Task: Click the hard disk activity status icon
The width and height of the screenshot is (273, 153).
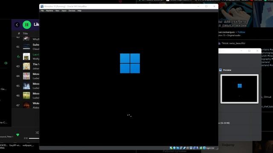Action: pyautogui.click(x=171, y=148)
